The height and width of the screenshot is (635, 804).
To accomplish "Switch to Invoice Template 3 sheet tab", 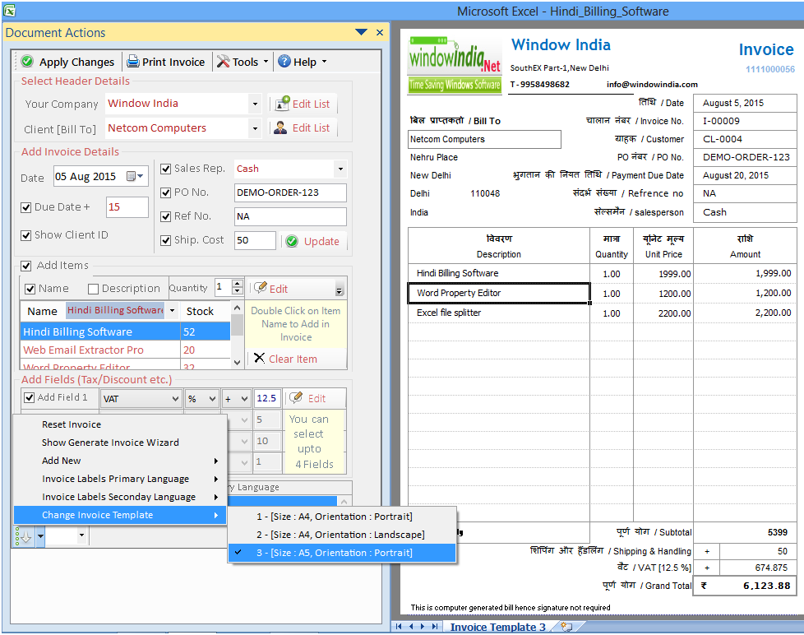I will [x=497, y=627].
